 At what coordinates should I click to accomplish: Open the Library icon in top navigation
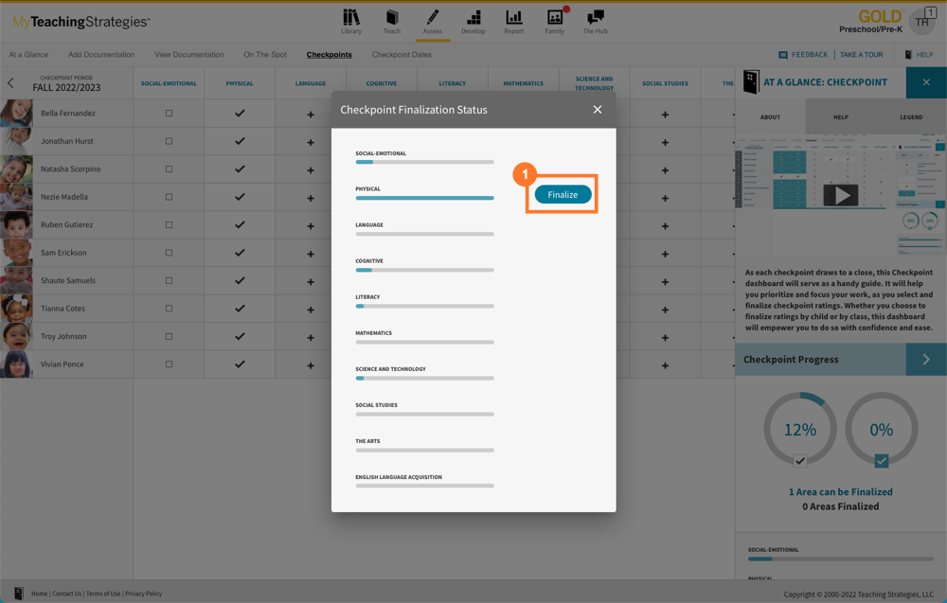coord(351,21)
